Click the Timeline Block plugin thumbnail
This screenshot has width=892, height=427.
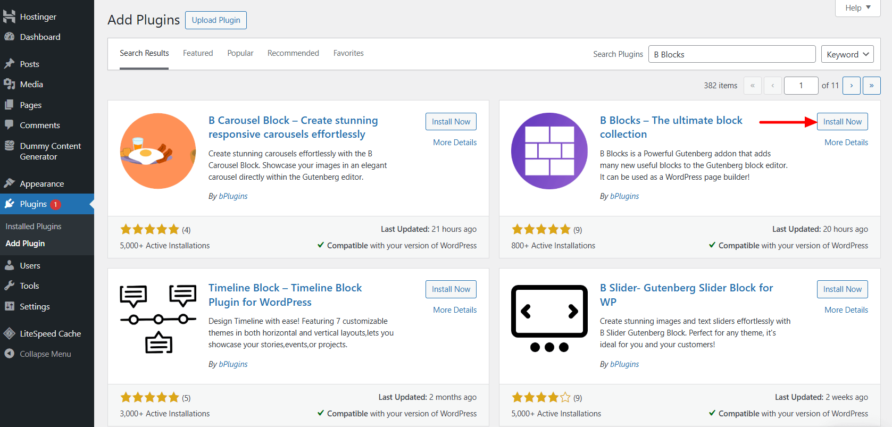click(158, 319)
